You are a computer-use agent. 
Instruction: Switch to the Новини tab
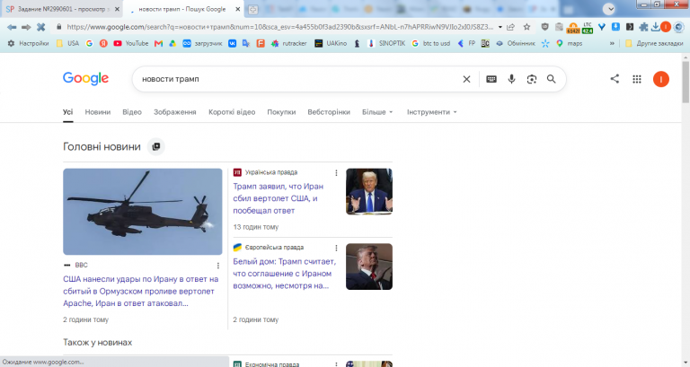pos(98,112)
